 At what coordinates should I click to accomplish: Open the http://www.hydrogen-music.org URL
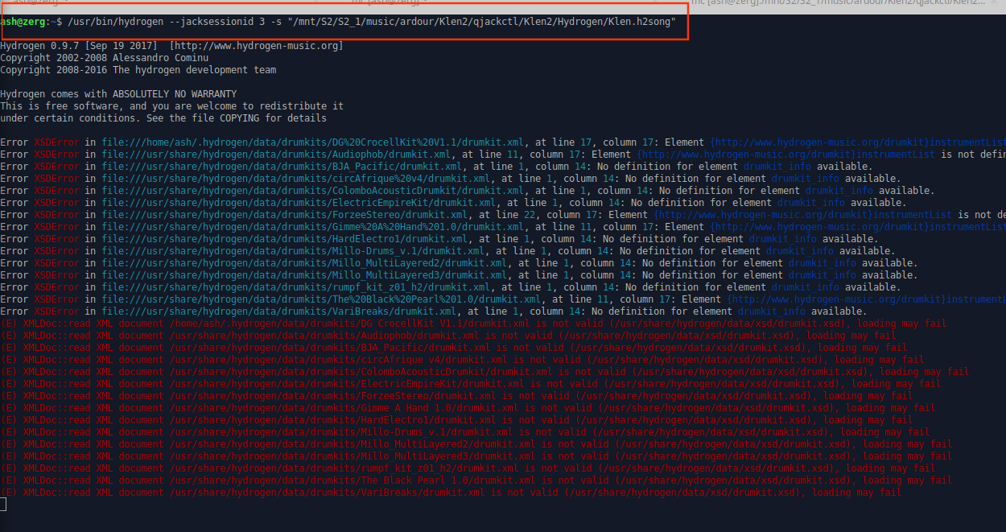257,46
